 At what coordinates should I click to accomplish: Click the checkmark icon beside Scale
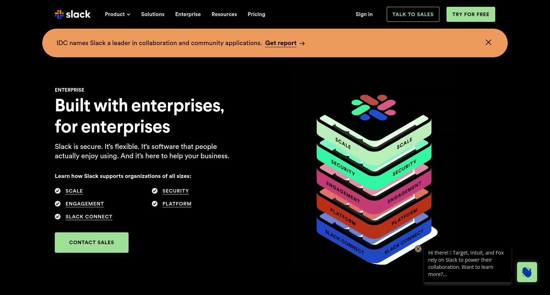point(58,191)
